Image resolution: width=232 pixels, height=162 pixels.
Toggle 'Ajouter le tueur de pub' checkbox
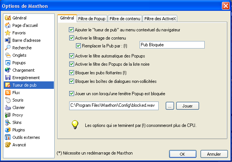point(71,29)
